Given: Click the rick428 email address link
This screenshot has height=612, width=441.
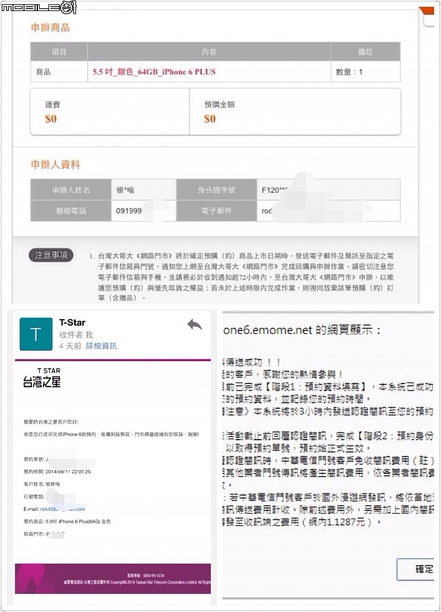Looking at the screenshot, I should pyautogui.click(x=62, y=509).
